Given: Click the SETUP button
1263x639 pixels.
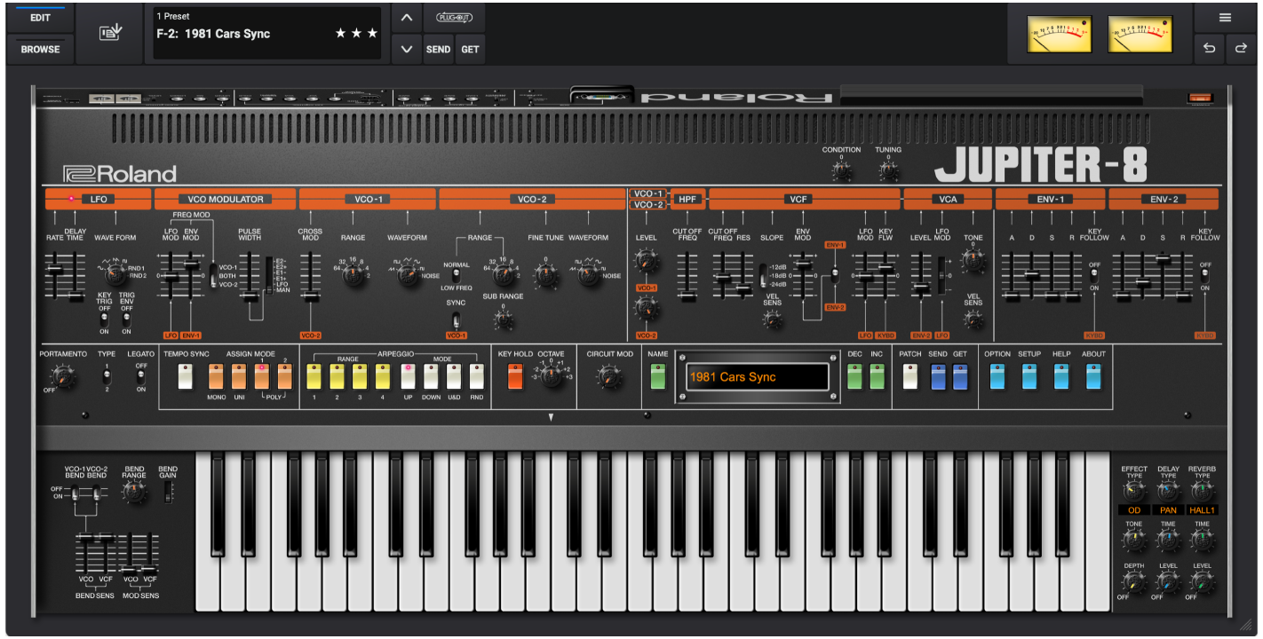Looking at the screenshot, I should [1029, 377].
